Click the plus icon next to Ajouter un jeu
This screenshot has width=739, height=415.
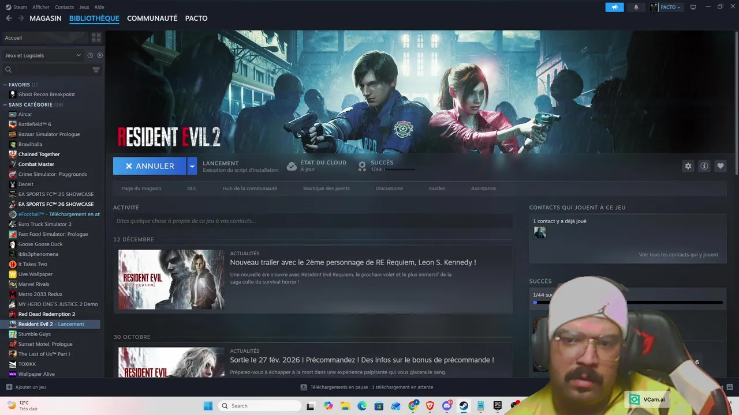(9, 387)
